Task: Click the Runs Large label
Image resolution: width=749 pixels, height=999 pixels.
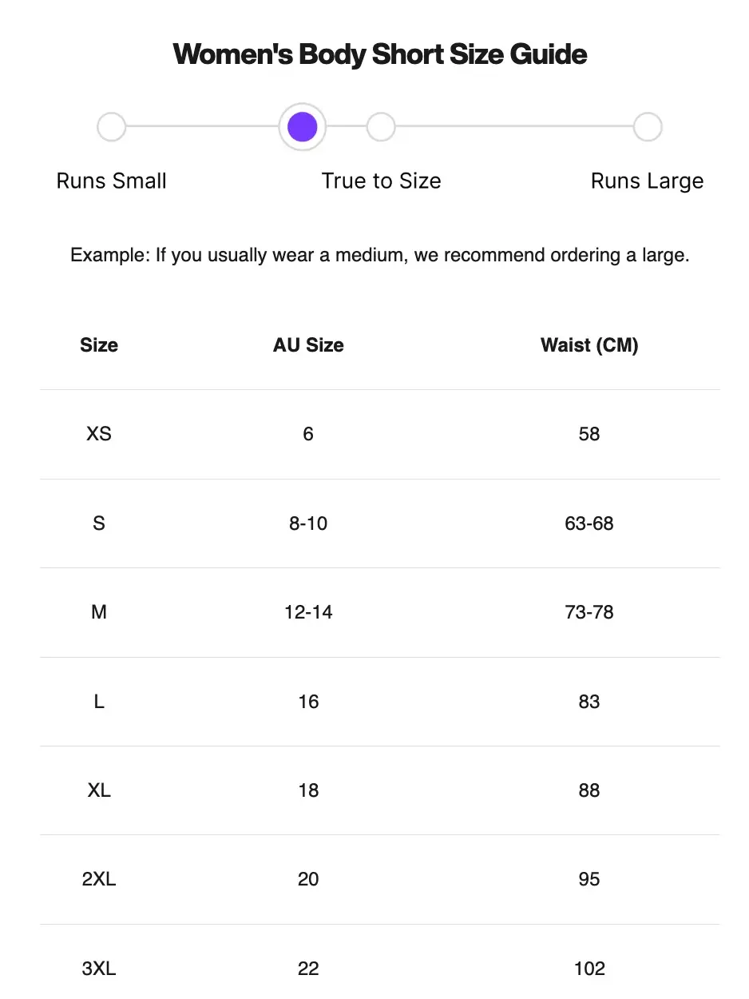Action: [x=647, y=181]
